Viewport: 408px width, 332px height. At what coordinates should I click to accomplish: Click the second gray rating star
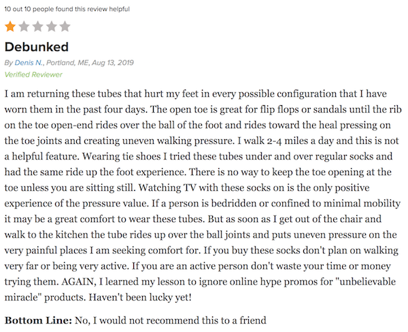click(x=24, y=26)
